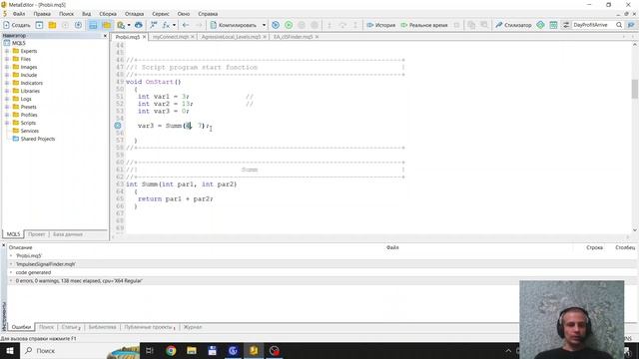Open the green calendar grid icon
639x359 pixels.
click(553, 25)
